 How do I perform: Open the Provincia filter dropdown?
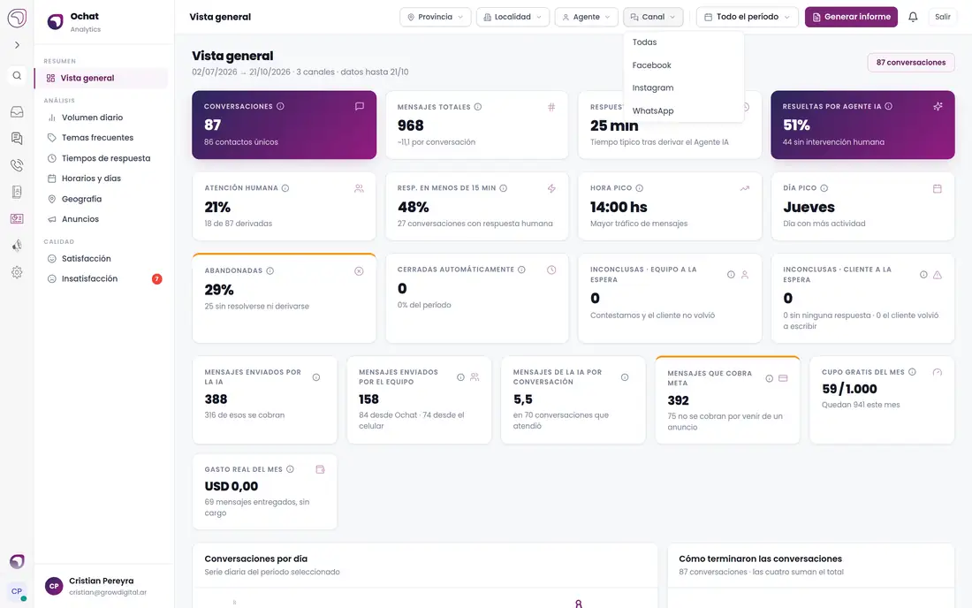point(435,17)
